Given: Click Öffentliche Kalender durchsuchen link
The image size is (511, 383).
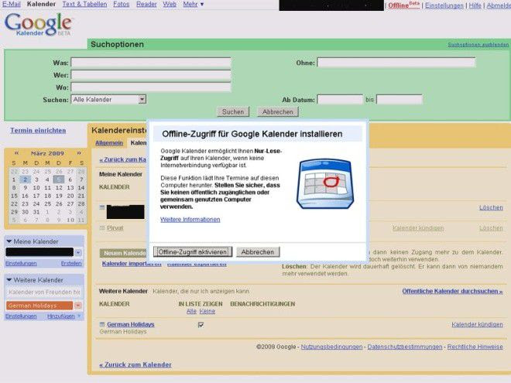Looking at the screenshot, I should click(452, 291).
